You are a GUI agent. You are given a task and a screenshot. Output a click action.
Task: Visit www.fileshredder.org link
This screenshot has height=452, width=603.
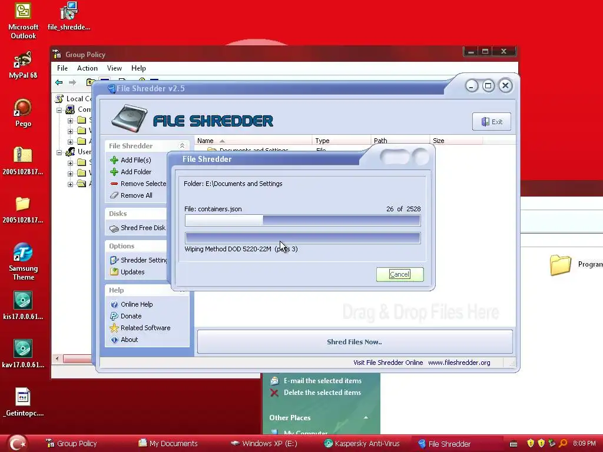pyautogui.click(x=459, y=363)
